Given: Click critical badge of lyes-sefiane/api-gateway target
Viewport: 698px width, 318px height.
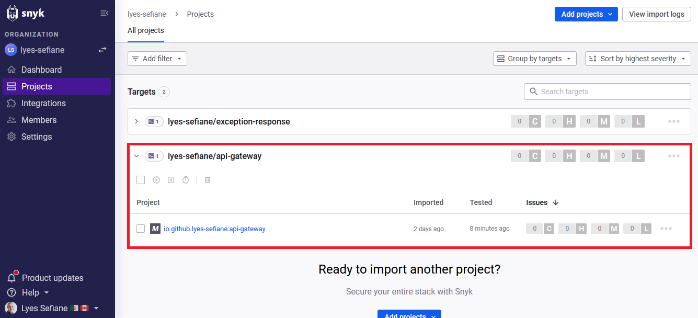Looking at the screenshot, I should 526,156.
